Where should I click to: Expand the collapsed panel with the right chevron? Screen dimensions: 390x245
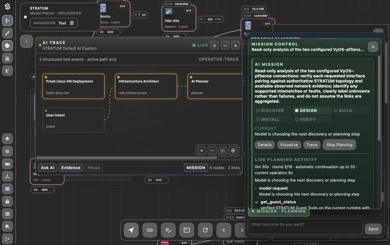[27, 41]
